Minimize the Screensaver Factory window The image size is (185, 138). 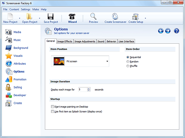tap(164, 2)
